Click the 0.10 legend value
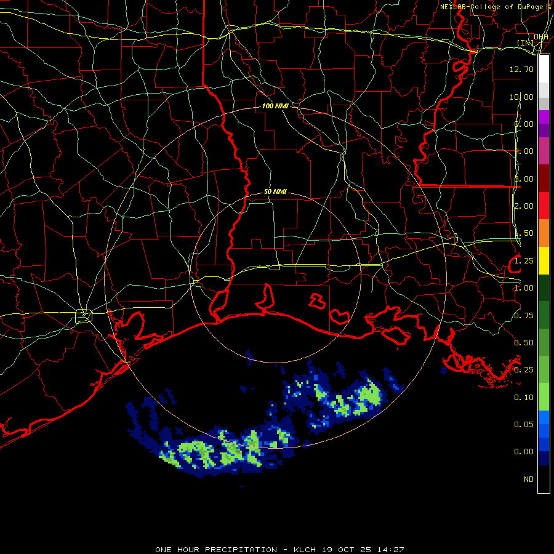The image size is (554, 554). (x=524, y=398)
